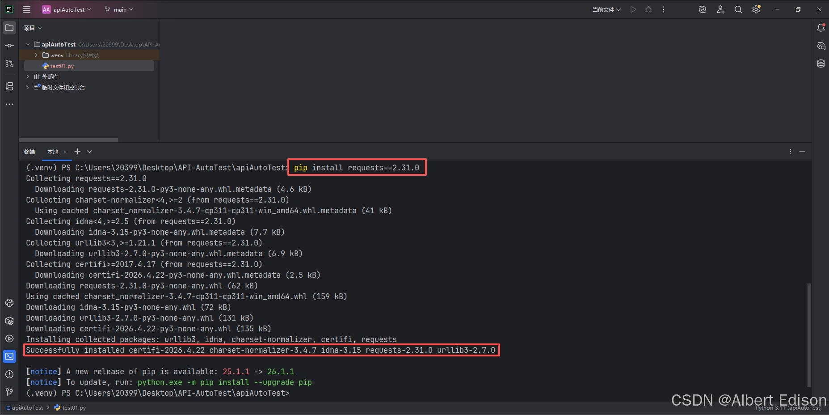This screenshot has width=829, height=415.
Task: Open the 项目 view dropdown
Action: [33, 28]
